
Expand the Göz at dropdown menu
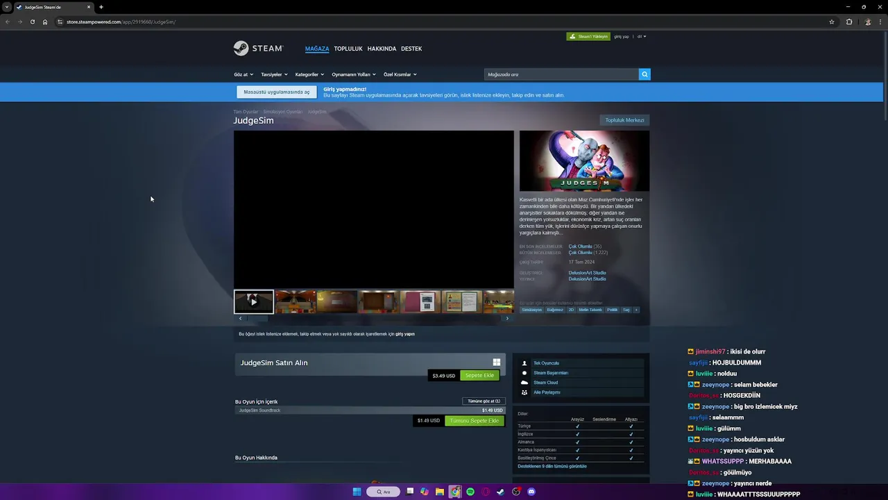(x=244, y=74)
